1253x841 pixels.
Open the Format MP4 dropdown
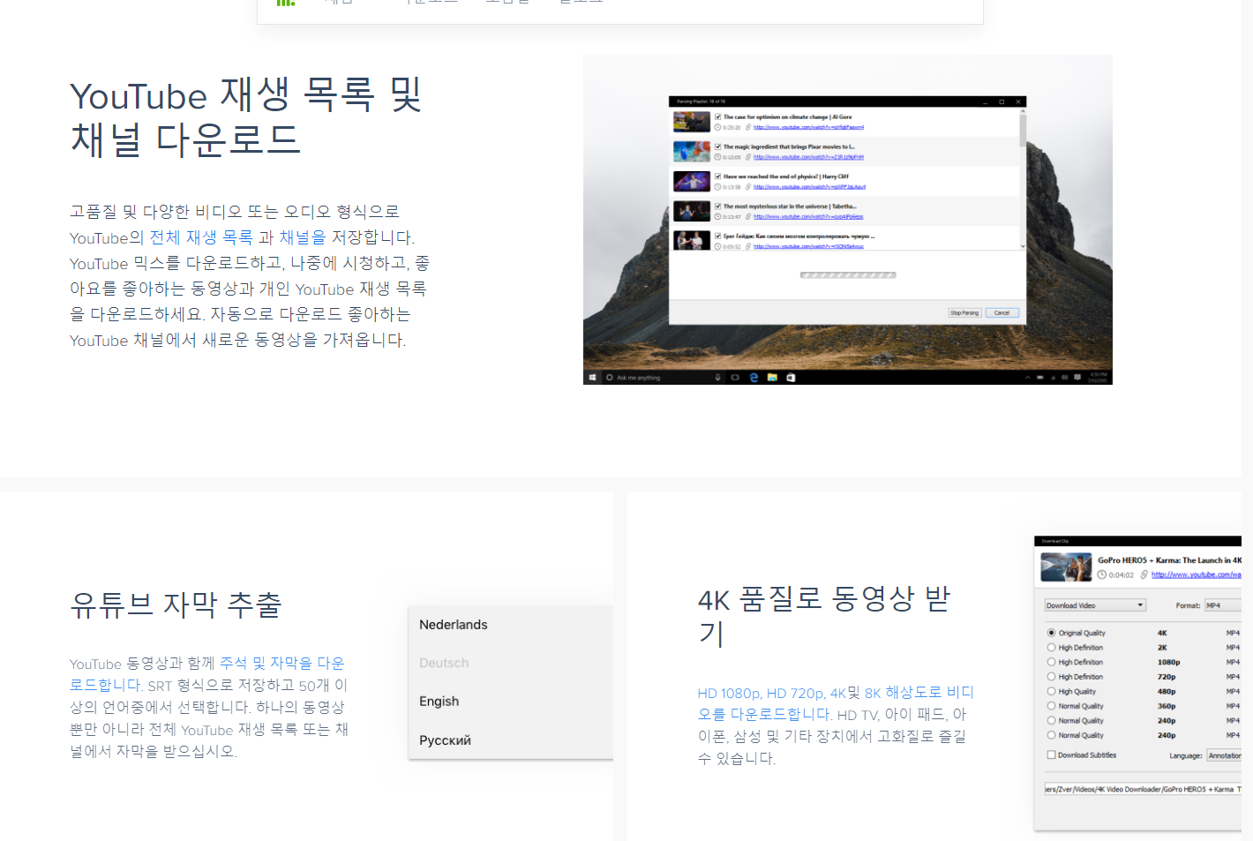pyautogui.click(x=1223, y=605)
